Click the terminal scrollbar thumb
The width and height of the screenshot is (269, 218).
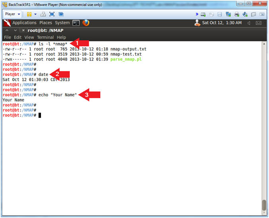[264, 205]
